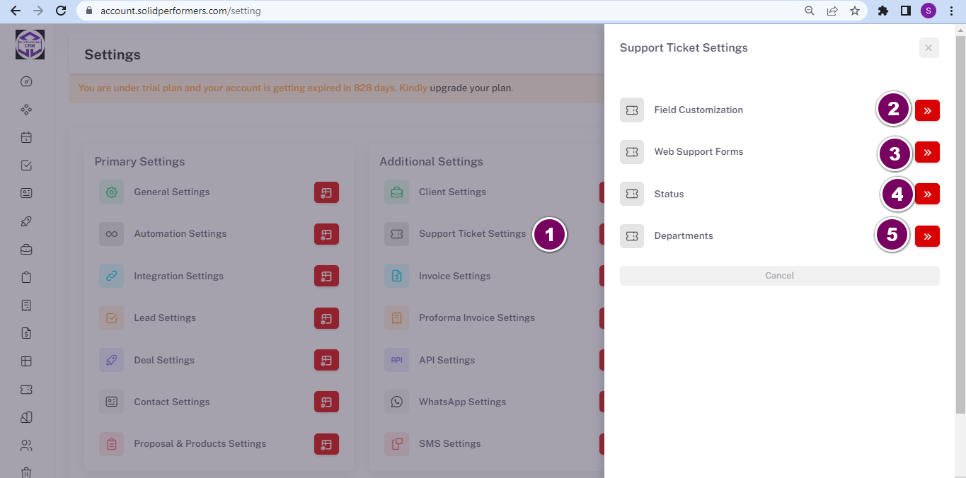Click the Web Support Forms ticket icon
The width and height of the screenshot is (966, 478).
632,152
